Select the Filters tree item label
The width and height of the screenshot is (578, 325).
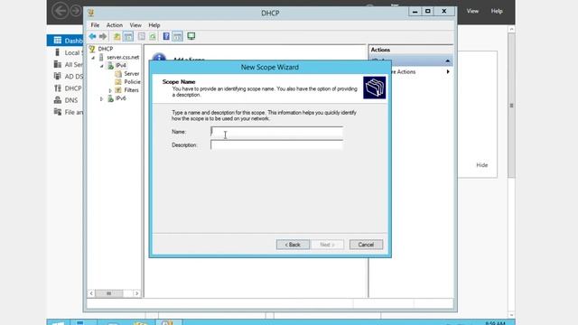pyautogui.click(x=131, y=90)
